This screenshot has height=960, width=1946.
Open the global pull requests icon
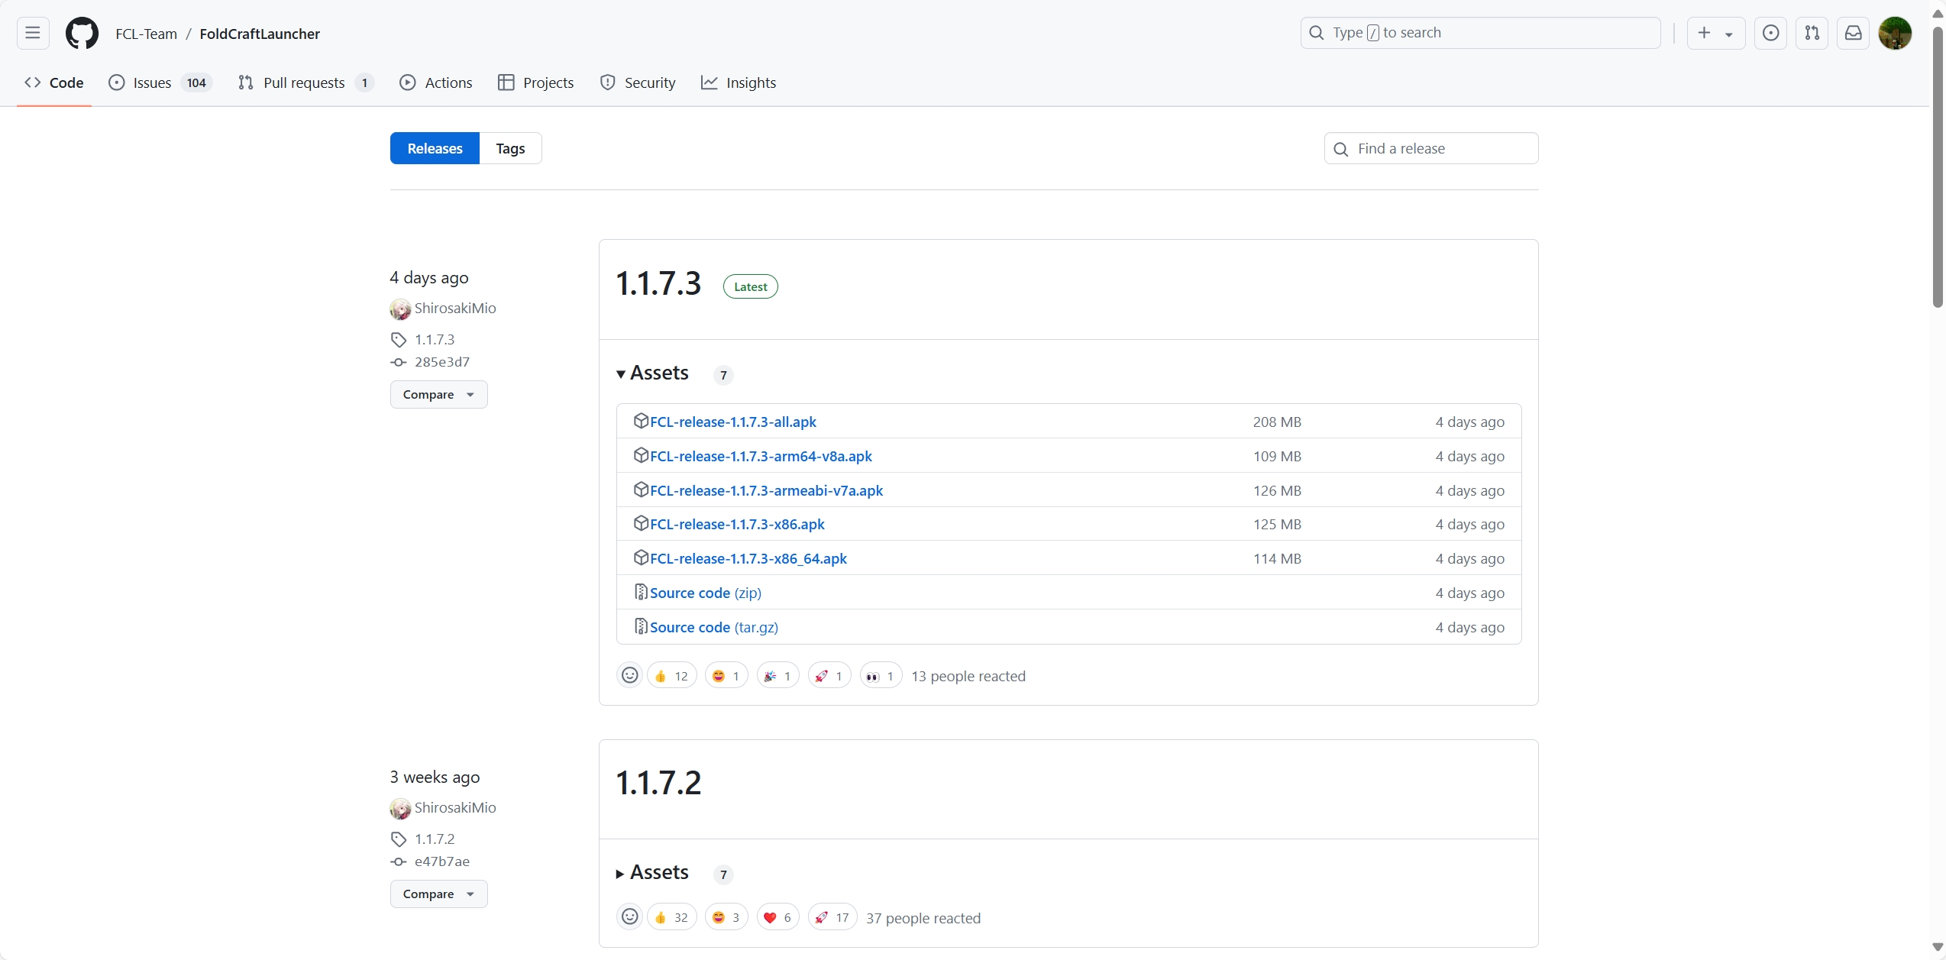pyautogui.click(x=1812, y=33)
